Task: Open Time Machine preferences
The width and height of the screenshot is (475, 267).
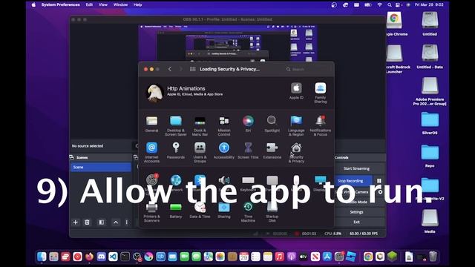Action: click(x=248, y=212)
